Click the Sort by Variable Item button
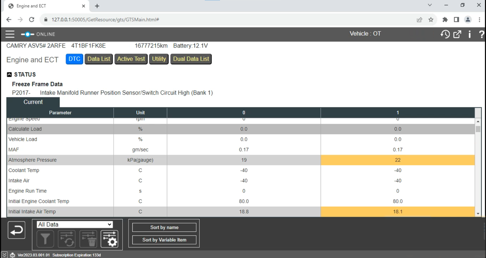The image size is (486, 258). pos(164,240)
